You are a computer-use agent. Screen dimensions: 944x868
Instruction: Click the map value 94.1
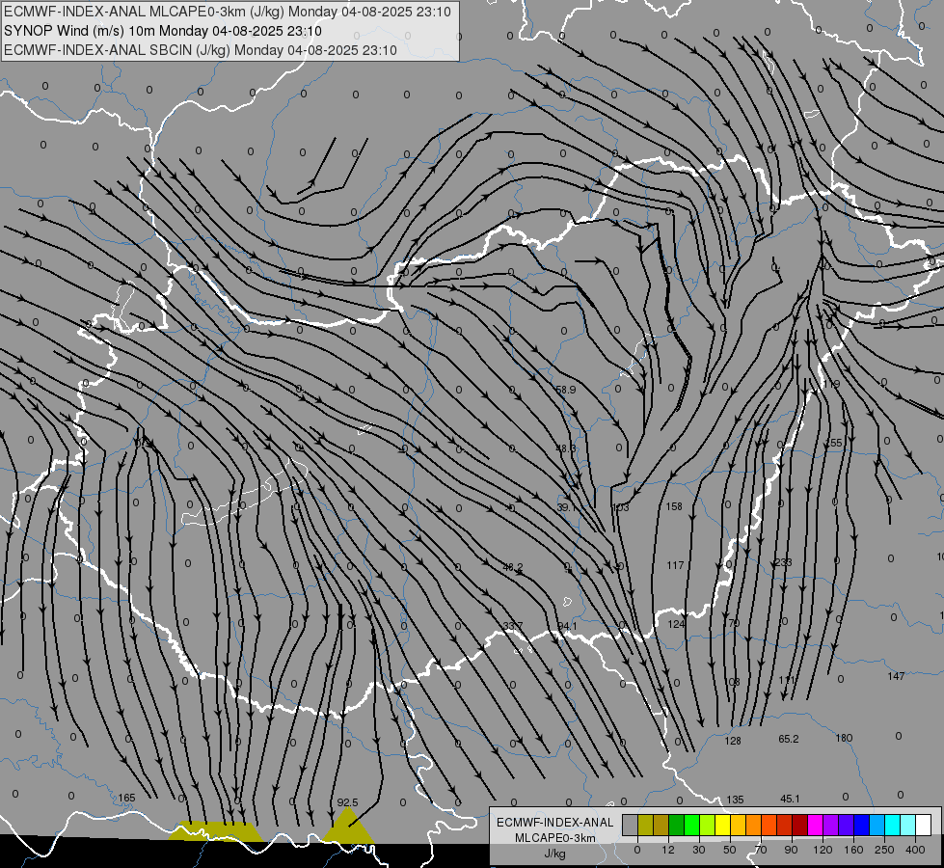coord(567,626)
